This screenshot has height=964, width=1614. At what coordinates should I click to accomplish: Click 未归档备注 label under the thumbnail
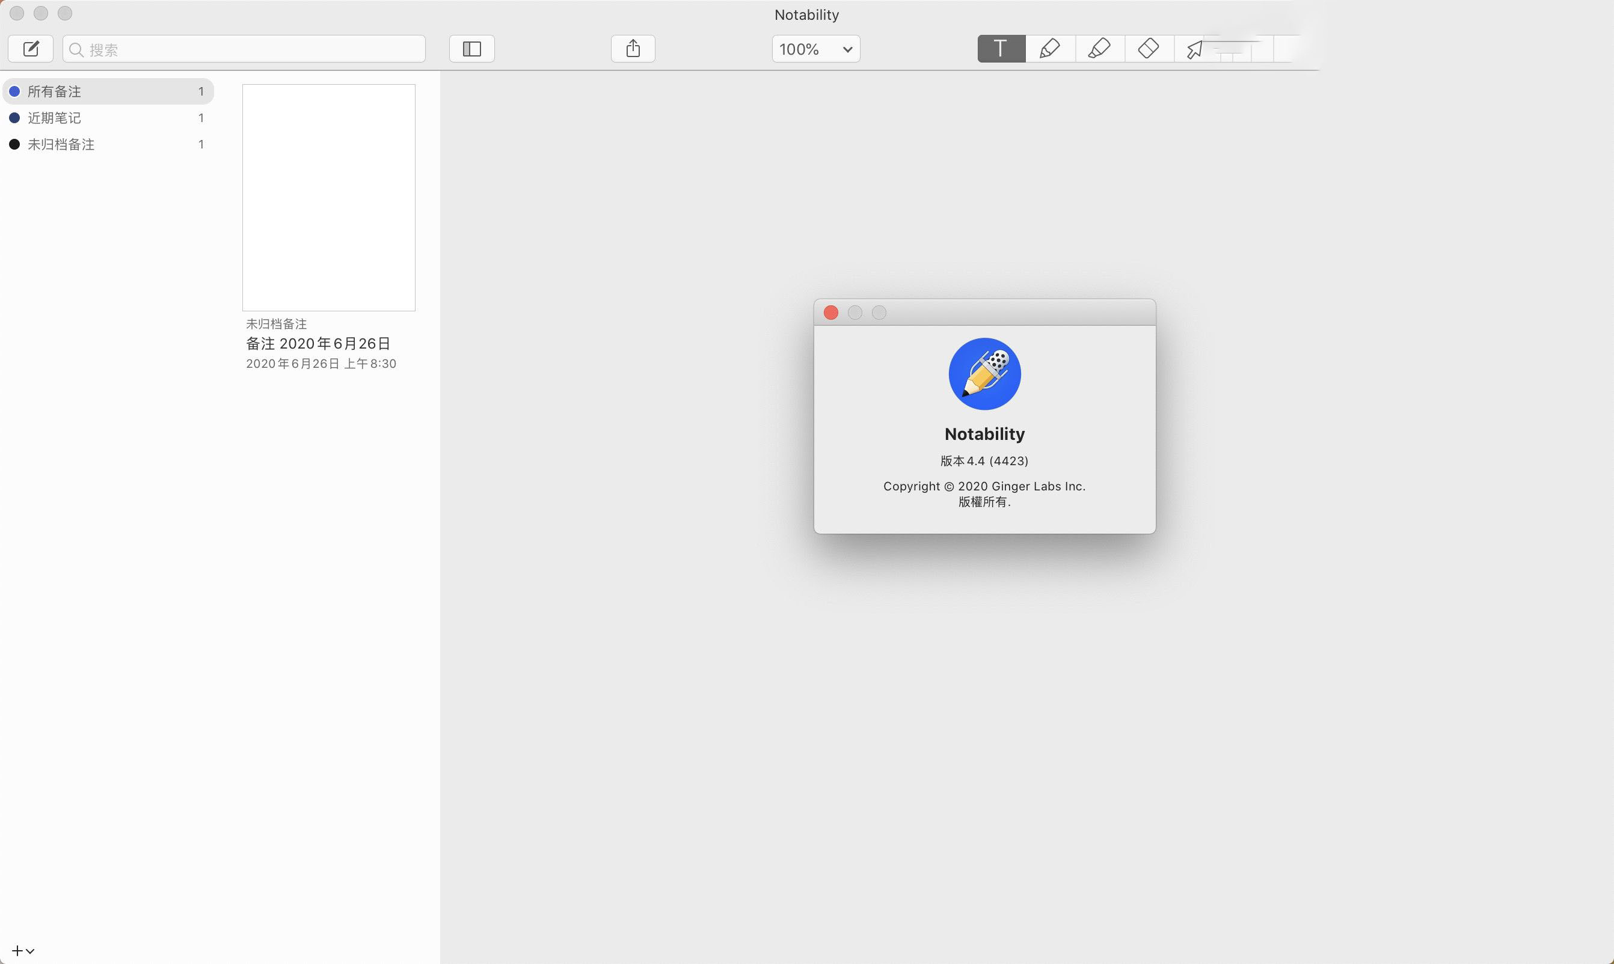point(276,323)
